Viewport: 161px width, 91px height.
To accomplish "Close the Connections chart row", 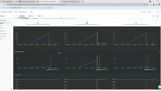I will [x=159, y=51].
